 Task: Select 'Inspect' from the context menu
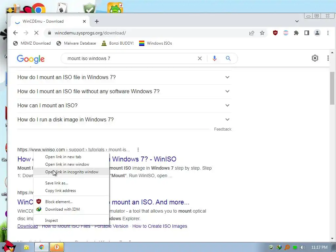71,220
